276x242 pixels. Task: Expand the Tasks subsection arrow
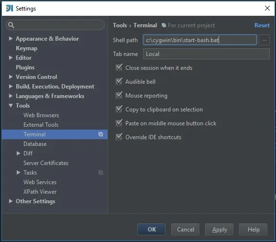pos(18,173)
